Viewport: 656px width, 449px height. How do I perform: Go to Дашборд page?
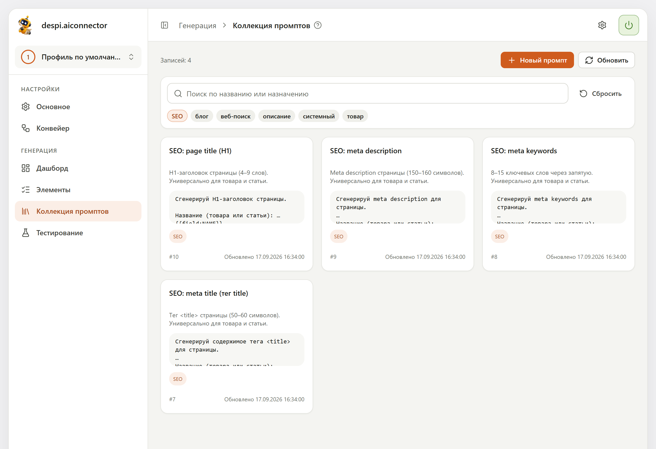(78, 168)
